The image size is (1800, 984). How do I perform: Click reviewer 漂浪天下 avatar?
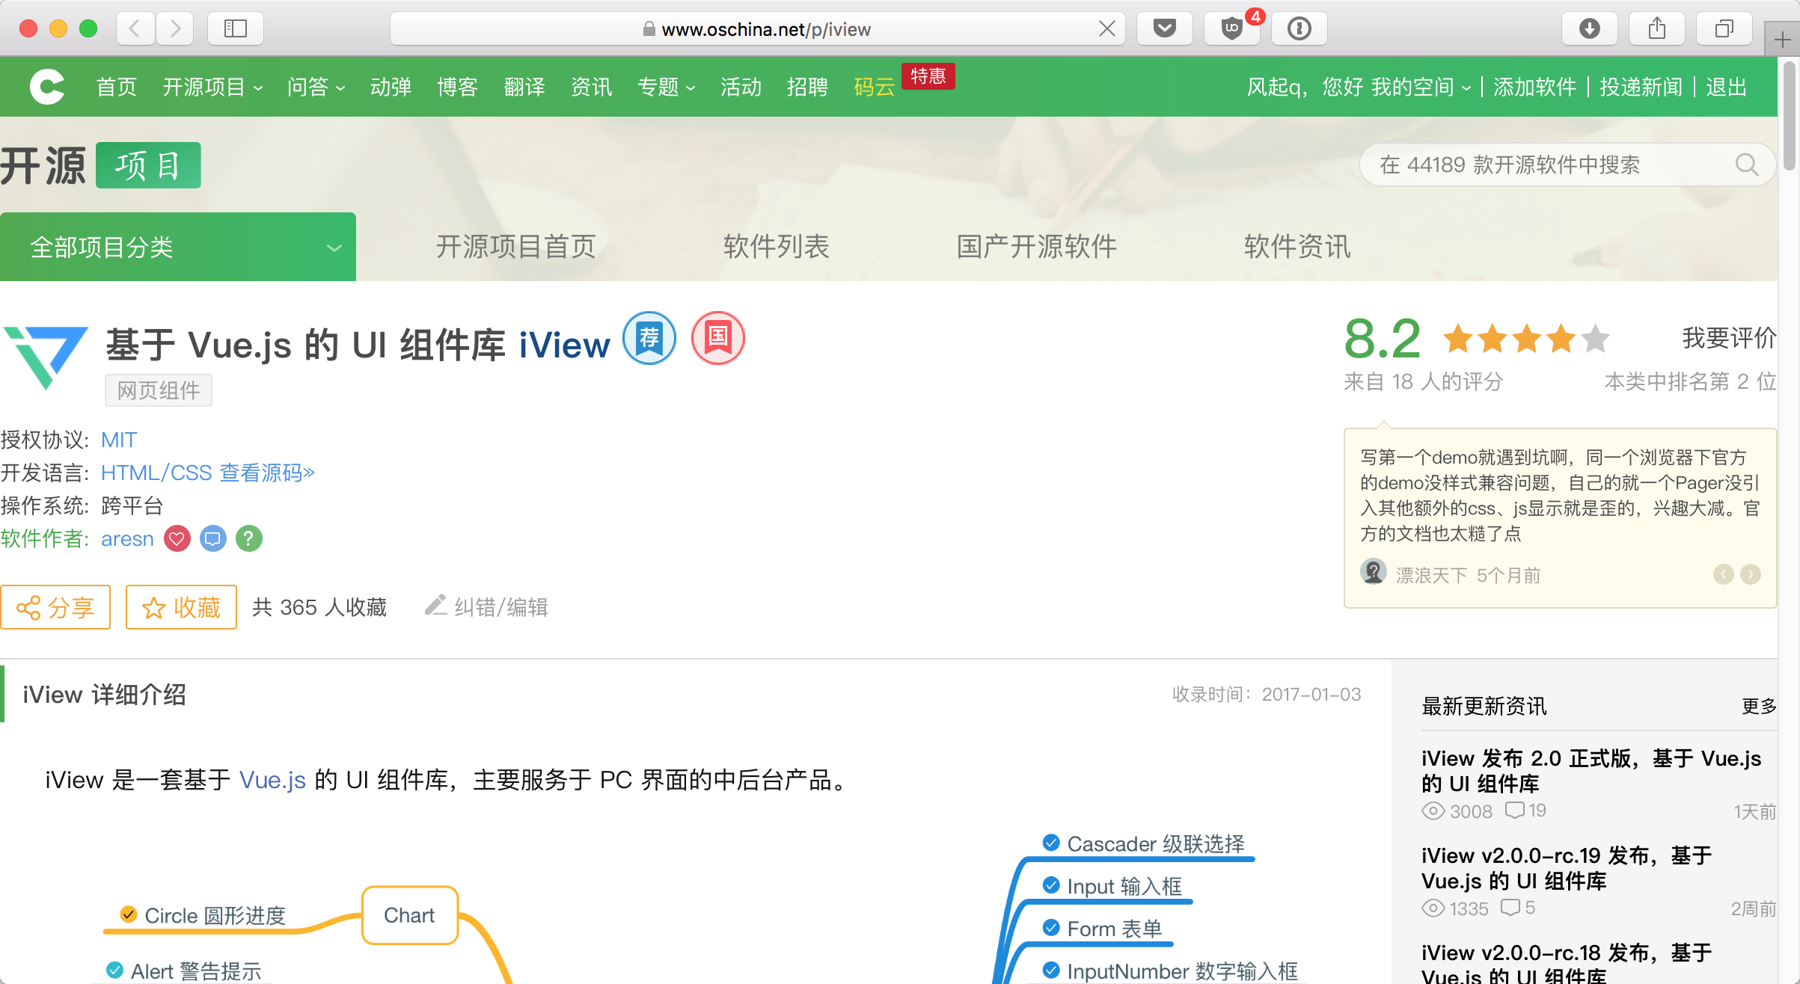(1374, 572)
